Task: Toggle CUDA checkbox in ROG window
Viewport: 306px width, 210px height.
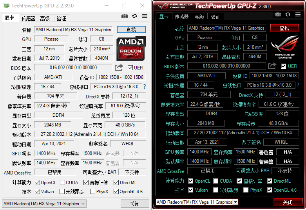Action: click(x=215, y=181)
